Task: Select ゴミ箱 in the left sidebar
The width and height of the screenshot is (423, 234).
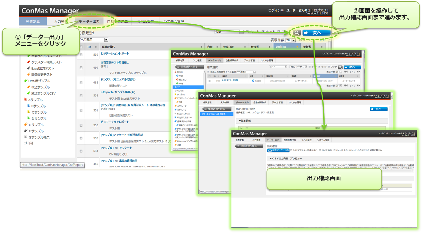Action: (x=29, y=143)
